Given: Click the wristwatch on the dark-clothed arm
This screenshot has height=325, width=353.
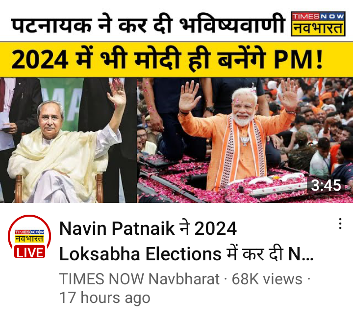Looking at the screenshot, I should point(210,110).
